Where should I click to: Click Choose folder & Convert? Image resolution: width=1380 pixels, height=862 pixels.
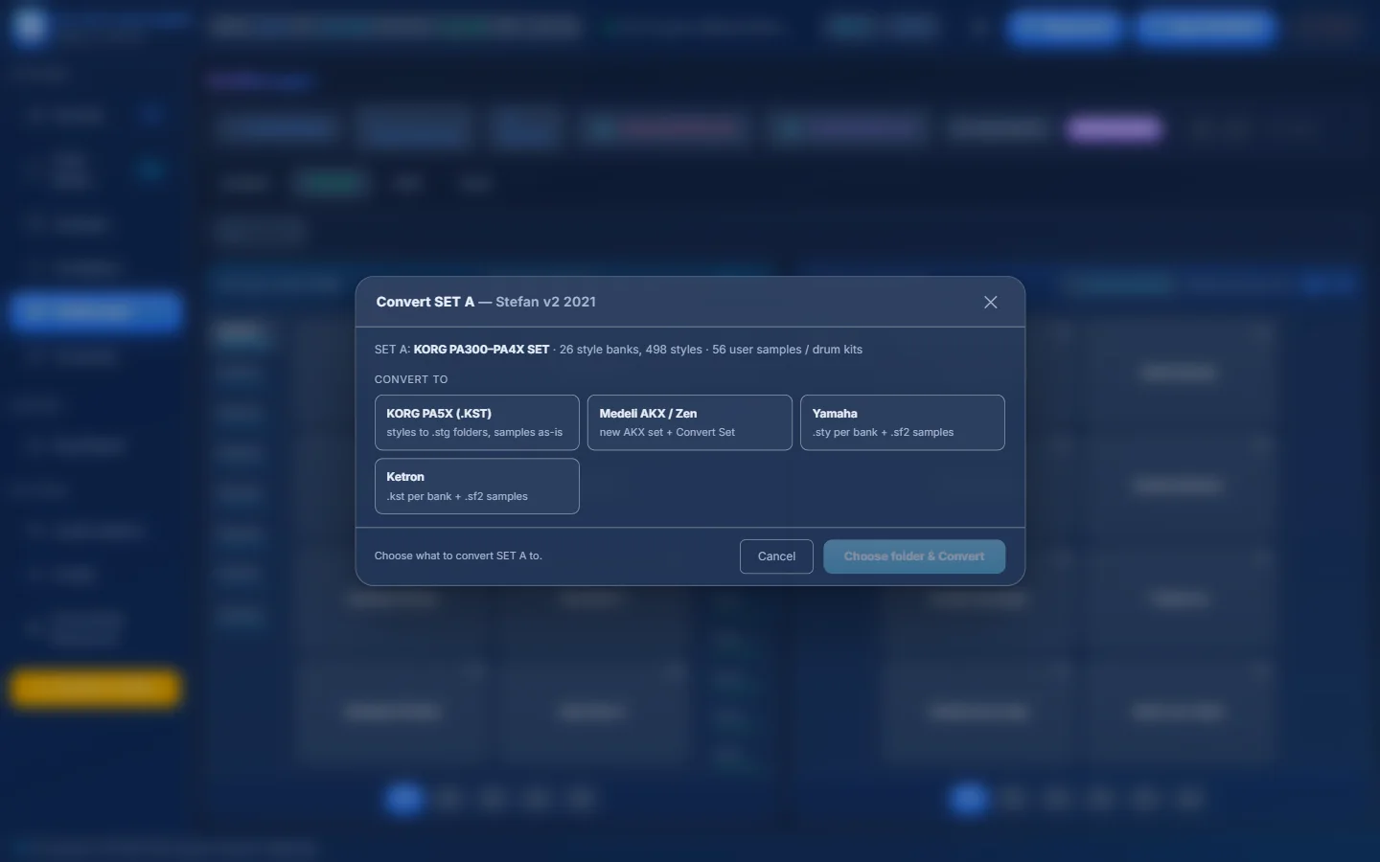(x=914, y=556)
